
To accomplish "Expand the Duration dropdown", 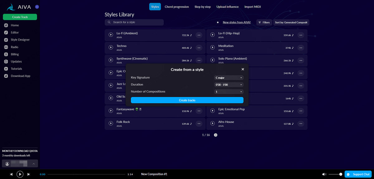I will (229, 85).
